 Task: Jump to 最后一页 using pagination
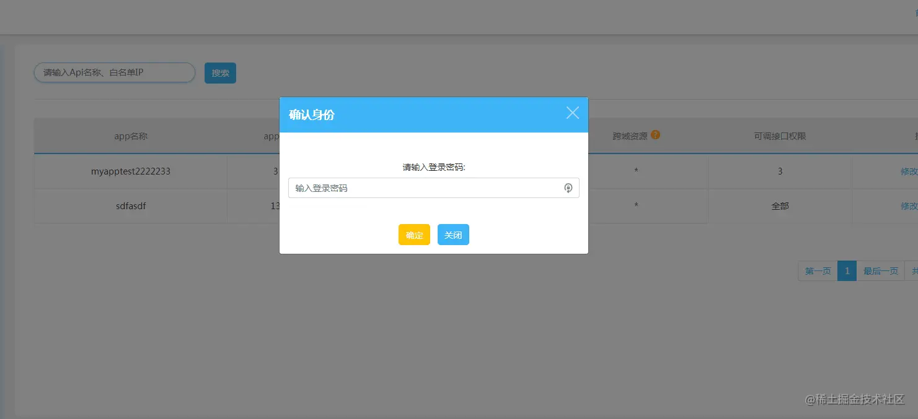point(881,270)
